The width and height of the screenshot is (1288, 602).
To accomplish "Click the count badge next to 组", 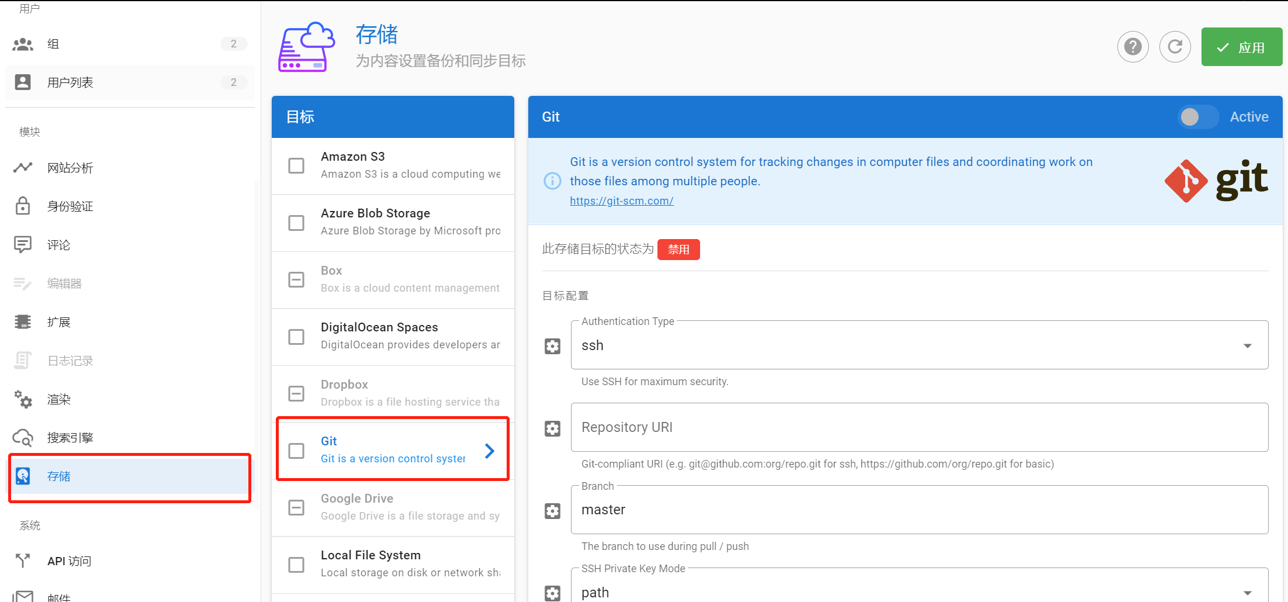I will tap(234, 44).
